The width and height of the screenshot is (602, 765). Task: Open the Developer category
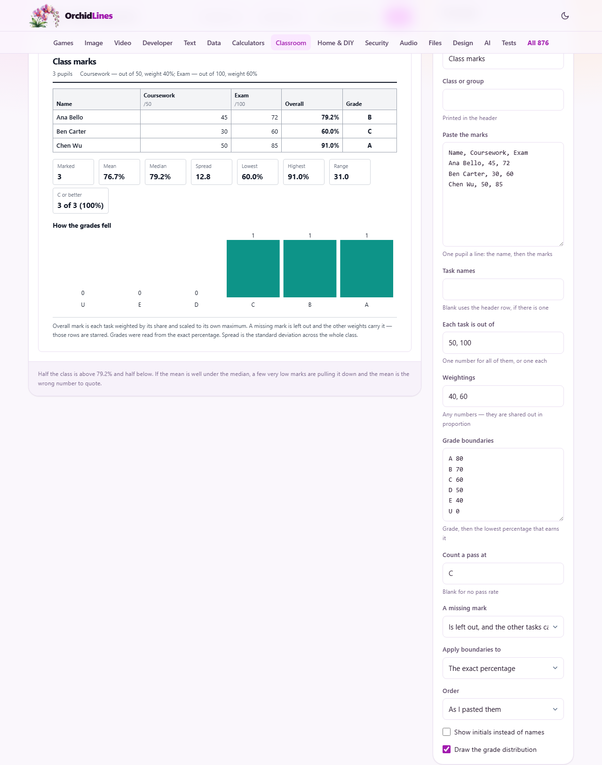coord(158,43)
